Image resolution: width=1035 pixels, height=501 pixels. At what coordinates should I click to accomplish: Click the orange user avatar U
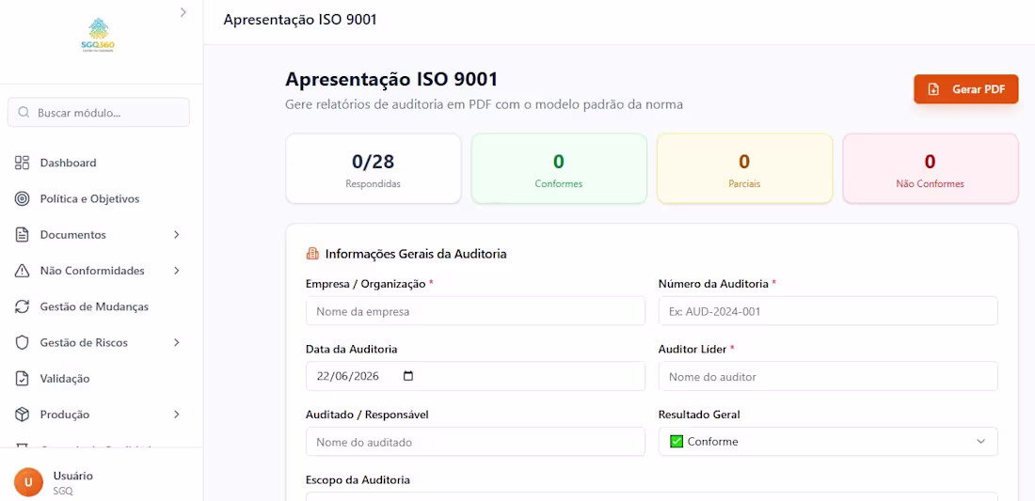tap(28, 482)
